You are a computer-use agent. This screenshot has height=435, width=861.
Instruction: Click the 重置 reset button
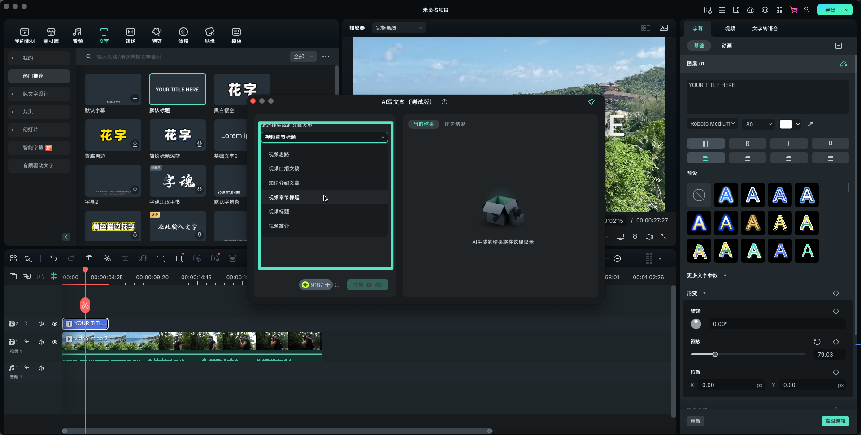696,421
